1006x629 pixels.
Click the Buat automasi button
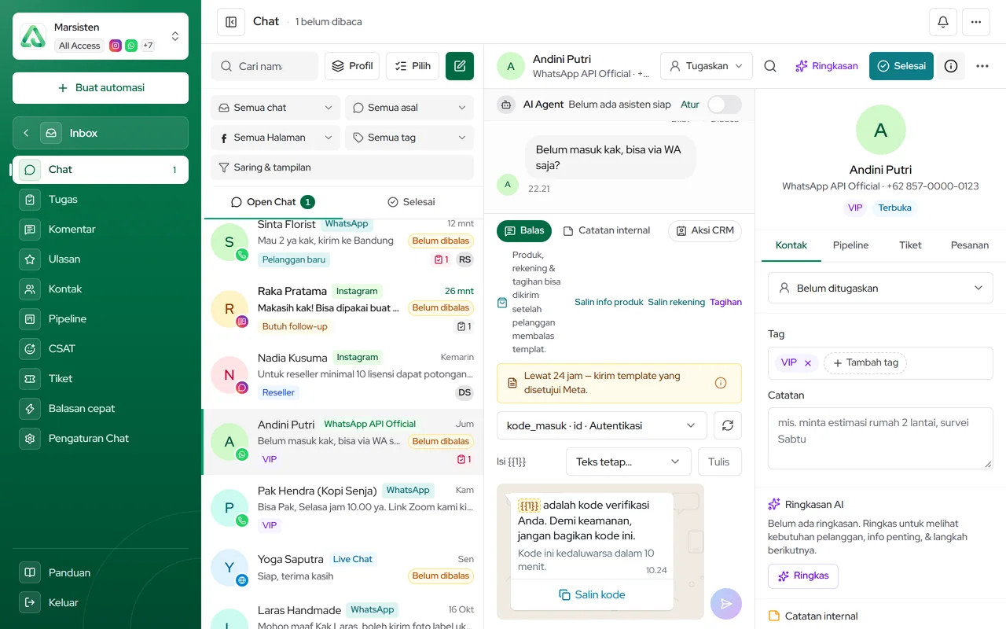pyautogui.click(x=101, y=88)
